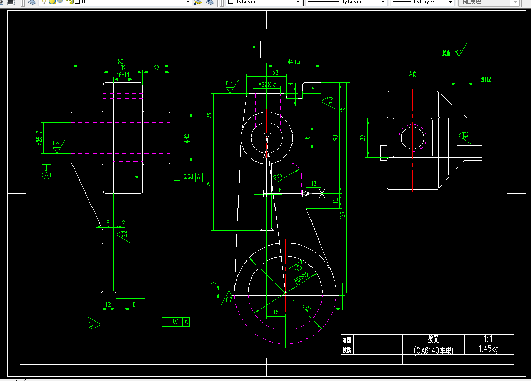Click the Layer Previous icon
Viewport: 531px width, 381px height.
click(210, 2)
